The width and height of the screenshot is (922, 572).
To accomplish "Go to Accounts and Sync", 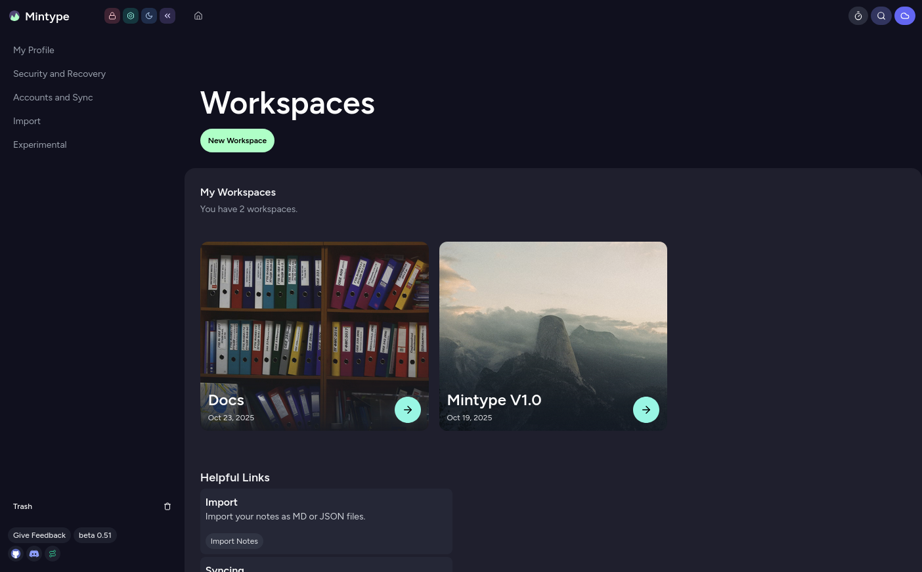I will 53,97.
